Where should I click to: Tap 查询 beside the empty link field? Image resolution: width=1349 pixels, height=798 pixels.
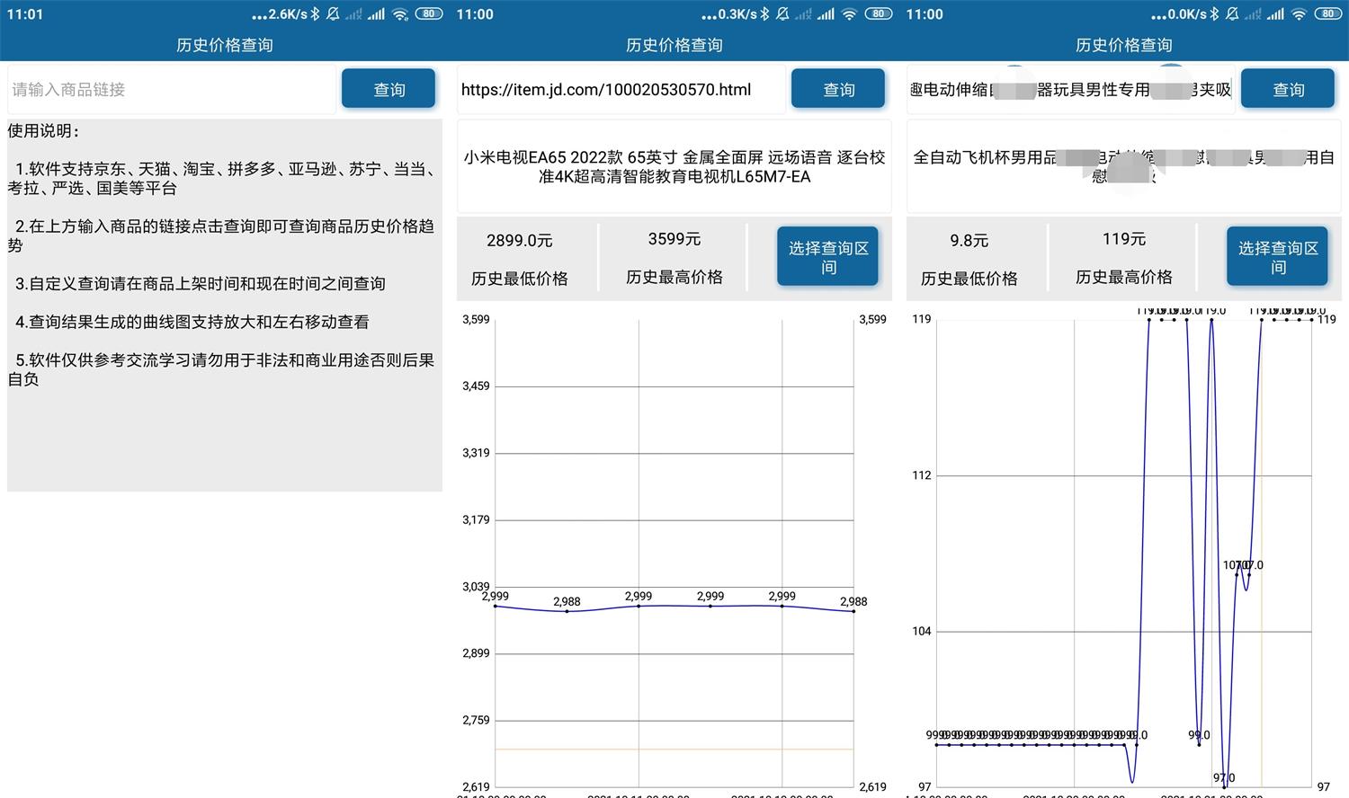tap(388, 88)
